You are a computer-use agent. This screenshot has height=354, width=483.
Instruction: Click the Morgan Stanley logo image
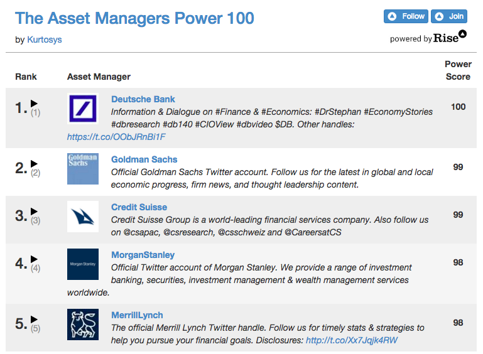pyautogui.click(x=83, y=264)
